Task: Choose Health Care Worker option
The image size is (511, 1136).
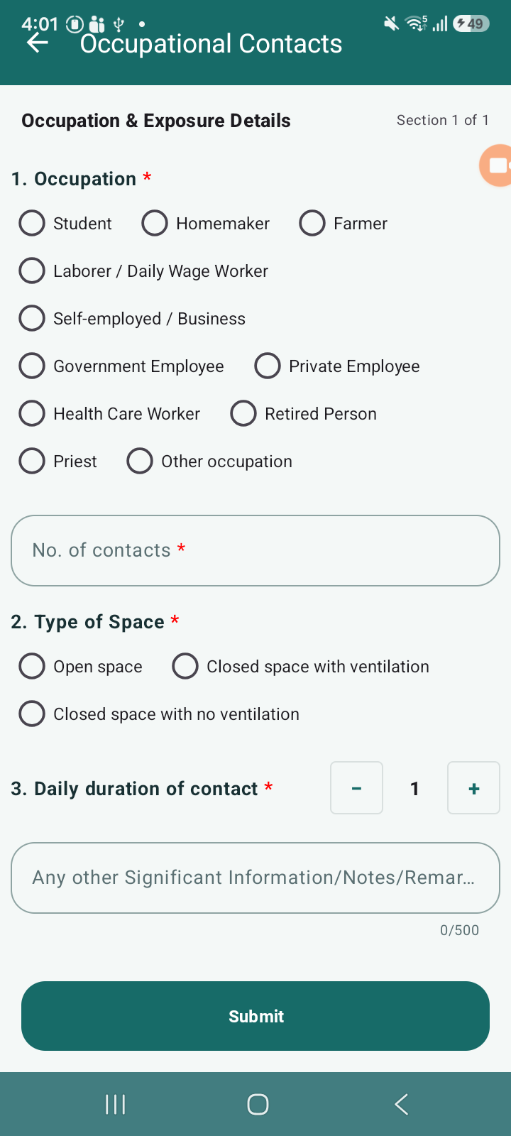Action: [109, 413]
